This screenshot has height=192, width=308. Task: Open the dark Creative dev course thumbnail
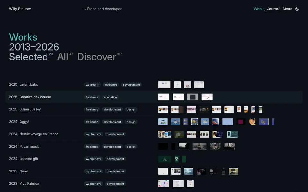pos(193,97)
